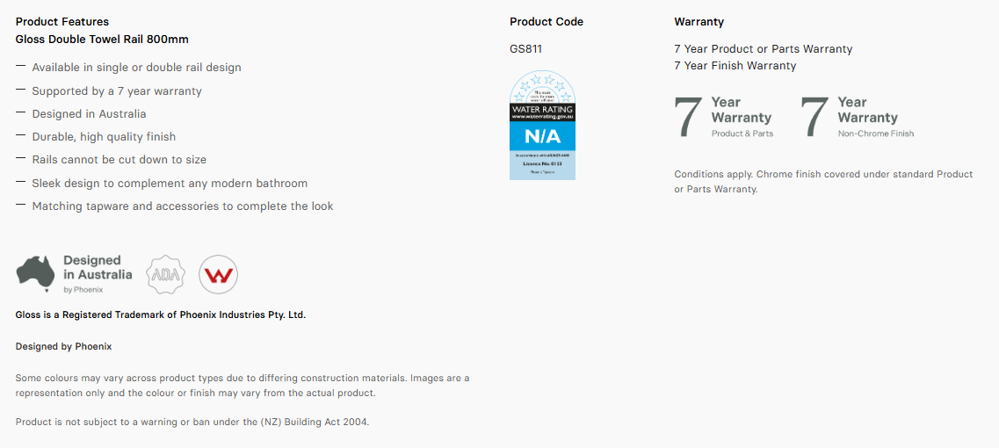The height and width of the screenshot is (448, 999).
Task: Click the Product Features heading
Action: (x=62, y=22)
